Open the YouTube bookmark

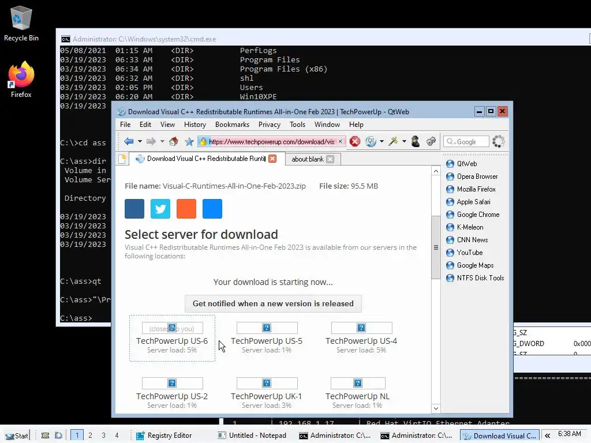click(465, 253)
